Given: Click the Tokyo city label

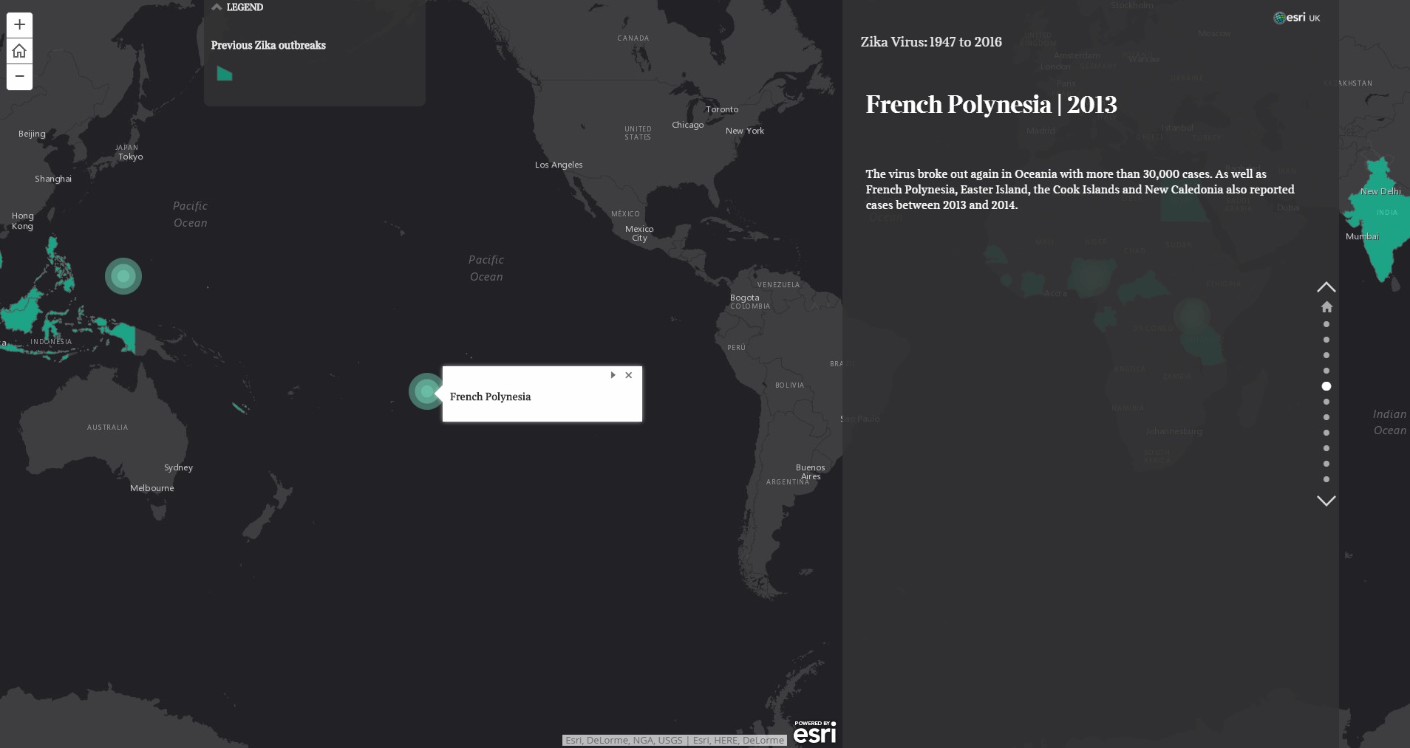Looking at the screenshot, I should [x=131, y=157].
